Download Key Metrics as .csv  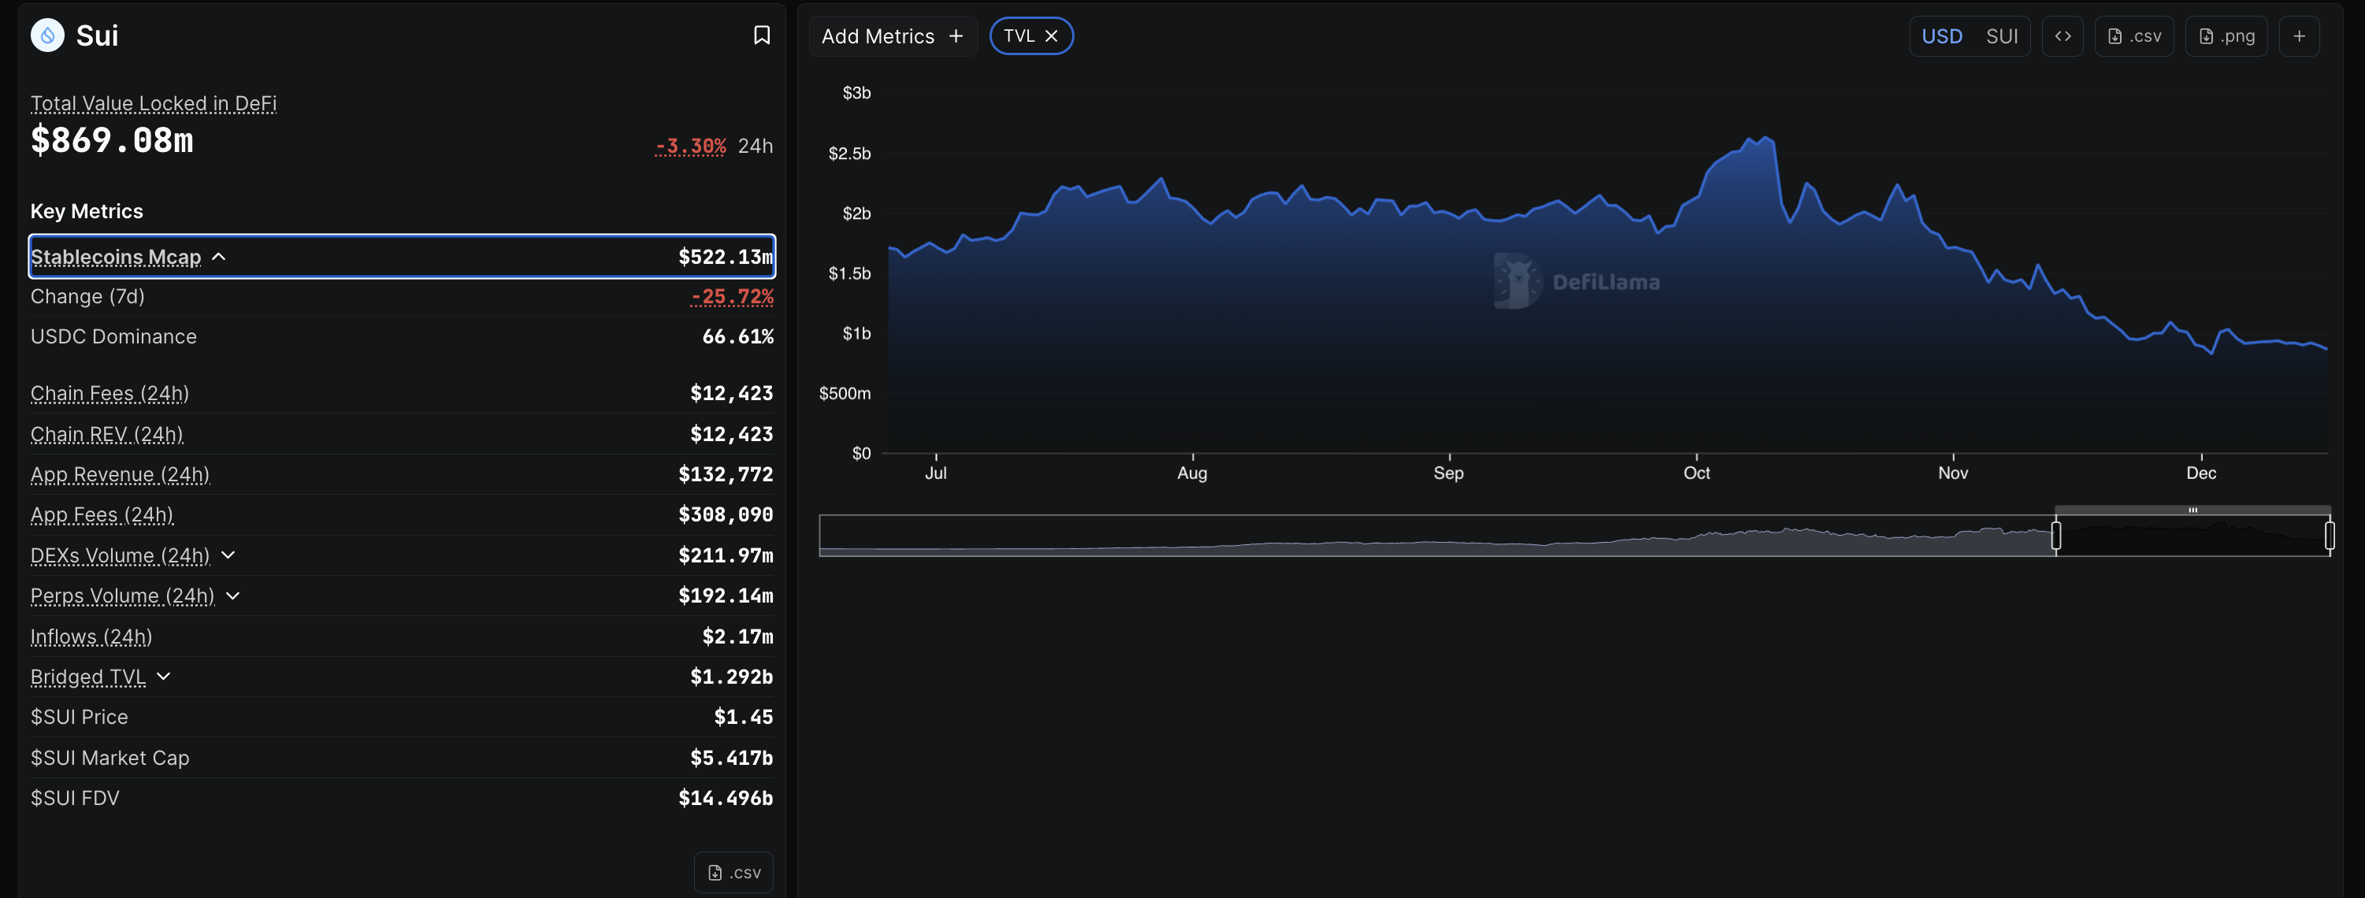coord(733,870)
